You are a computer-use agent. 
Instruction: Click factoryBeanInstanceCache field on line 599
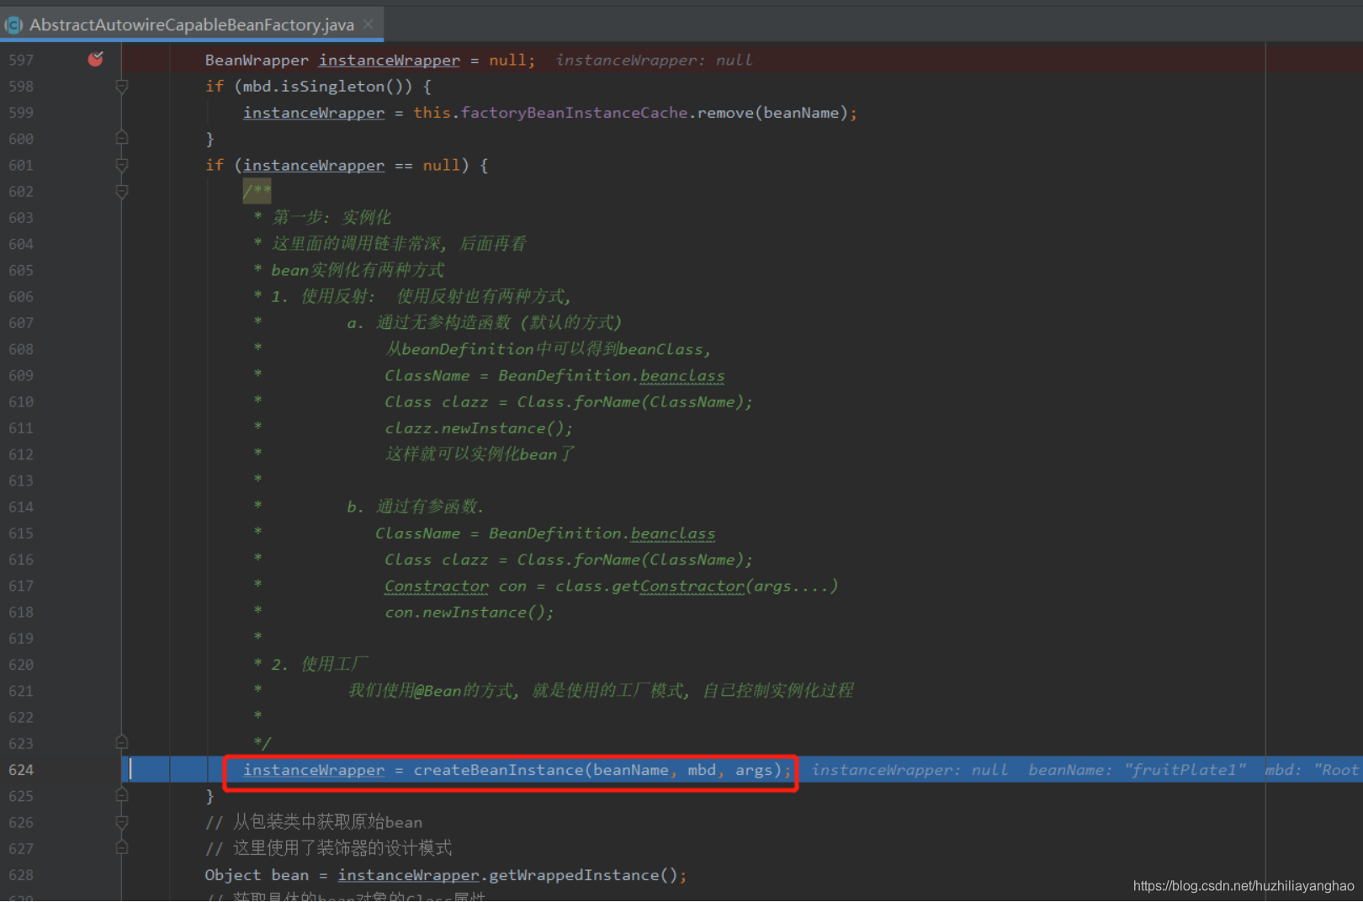[x=574, y=113]
